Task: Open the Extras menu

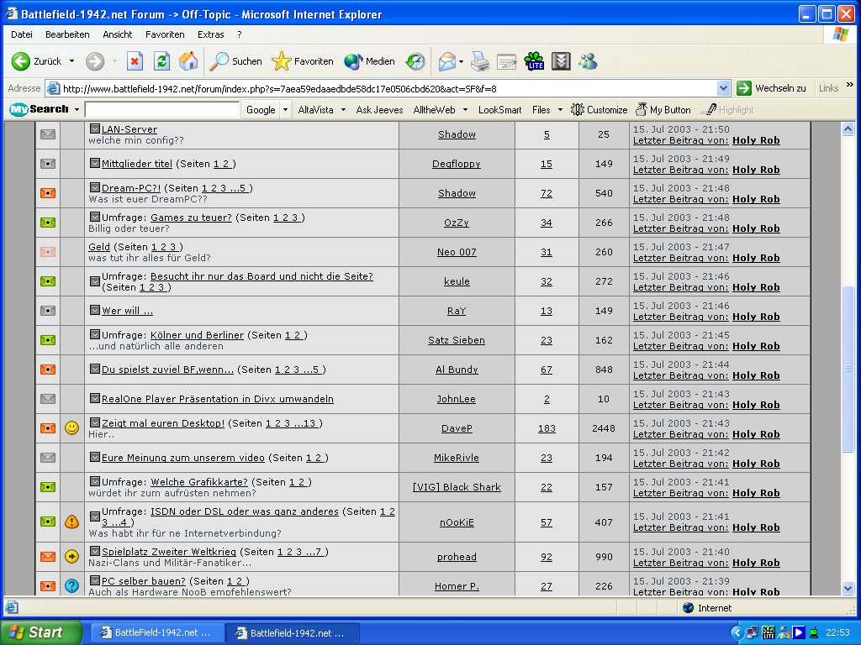Action: coord(210,34)
